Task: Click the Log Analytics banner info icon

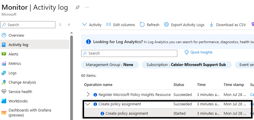Action: 89,42
